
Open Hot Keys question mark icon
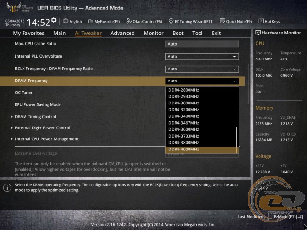[261, 21]
